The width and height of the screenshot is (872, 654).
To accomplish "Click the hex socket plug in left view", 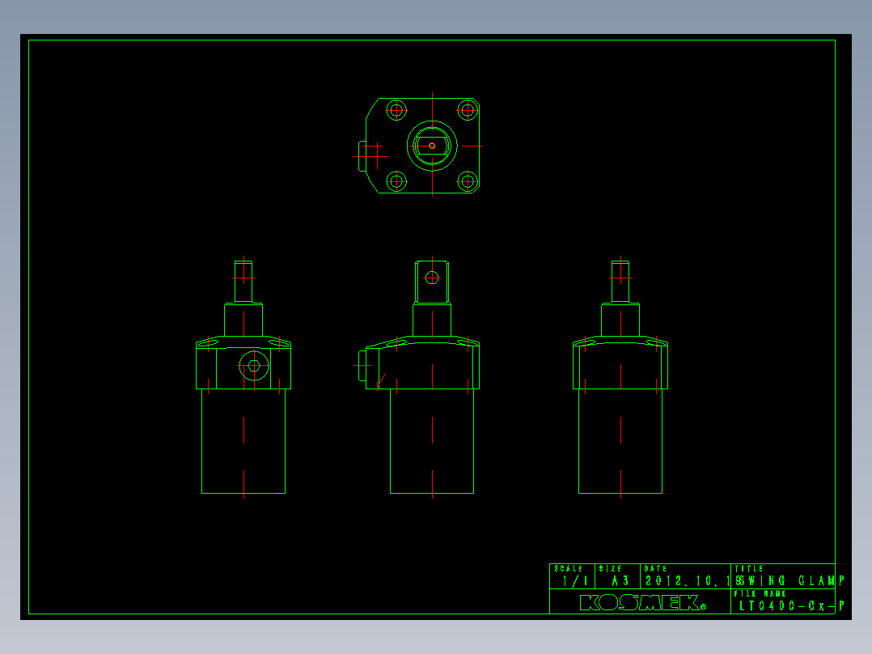I will [254, 366].
